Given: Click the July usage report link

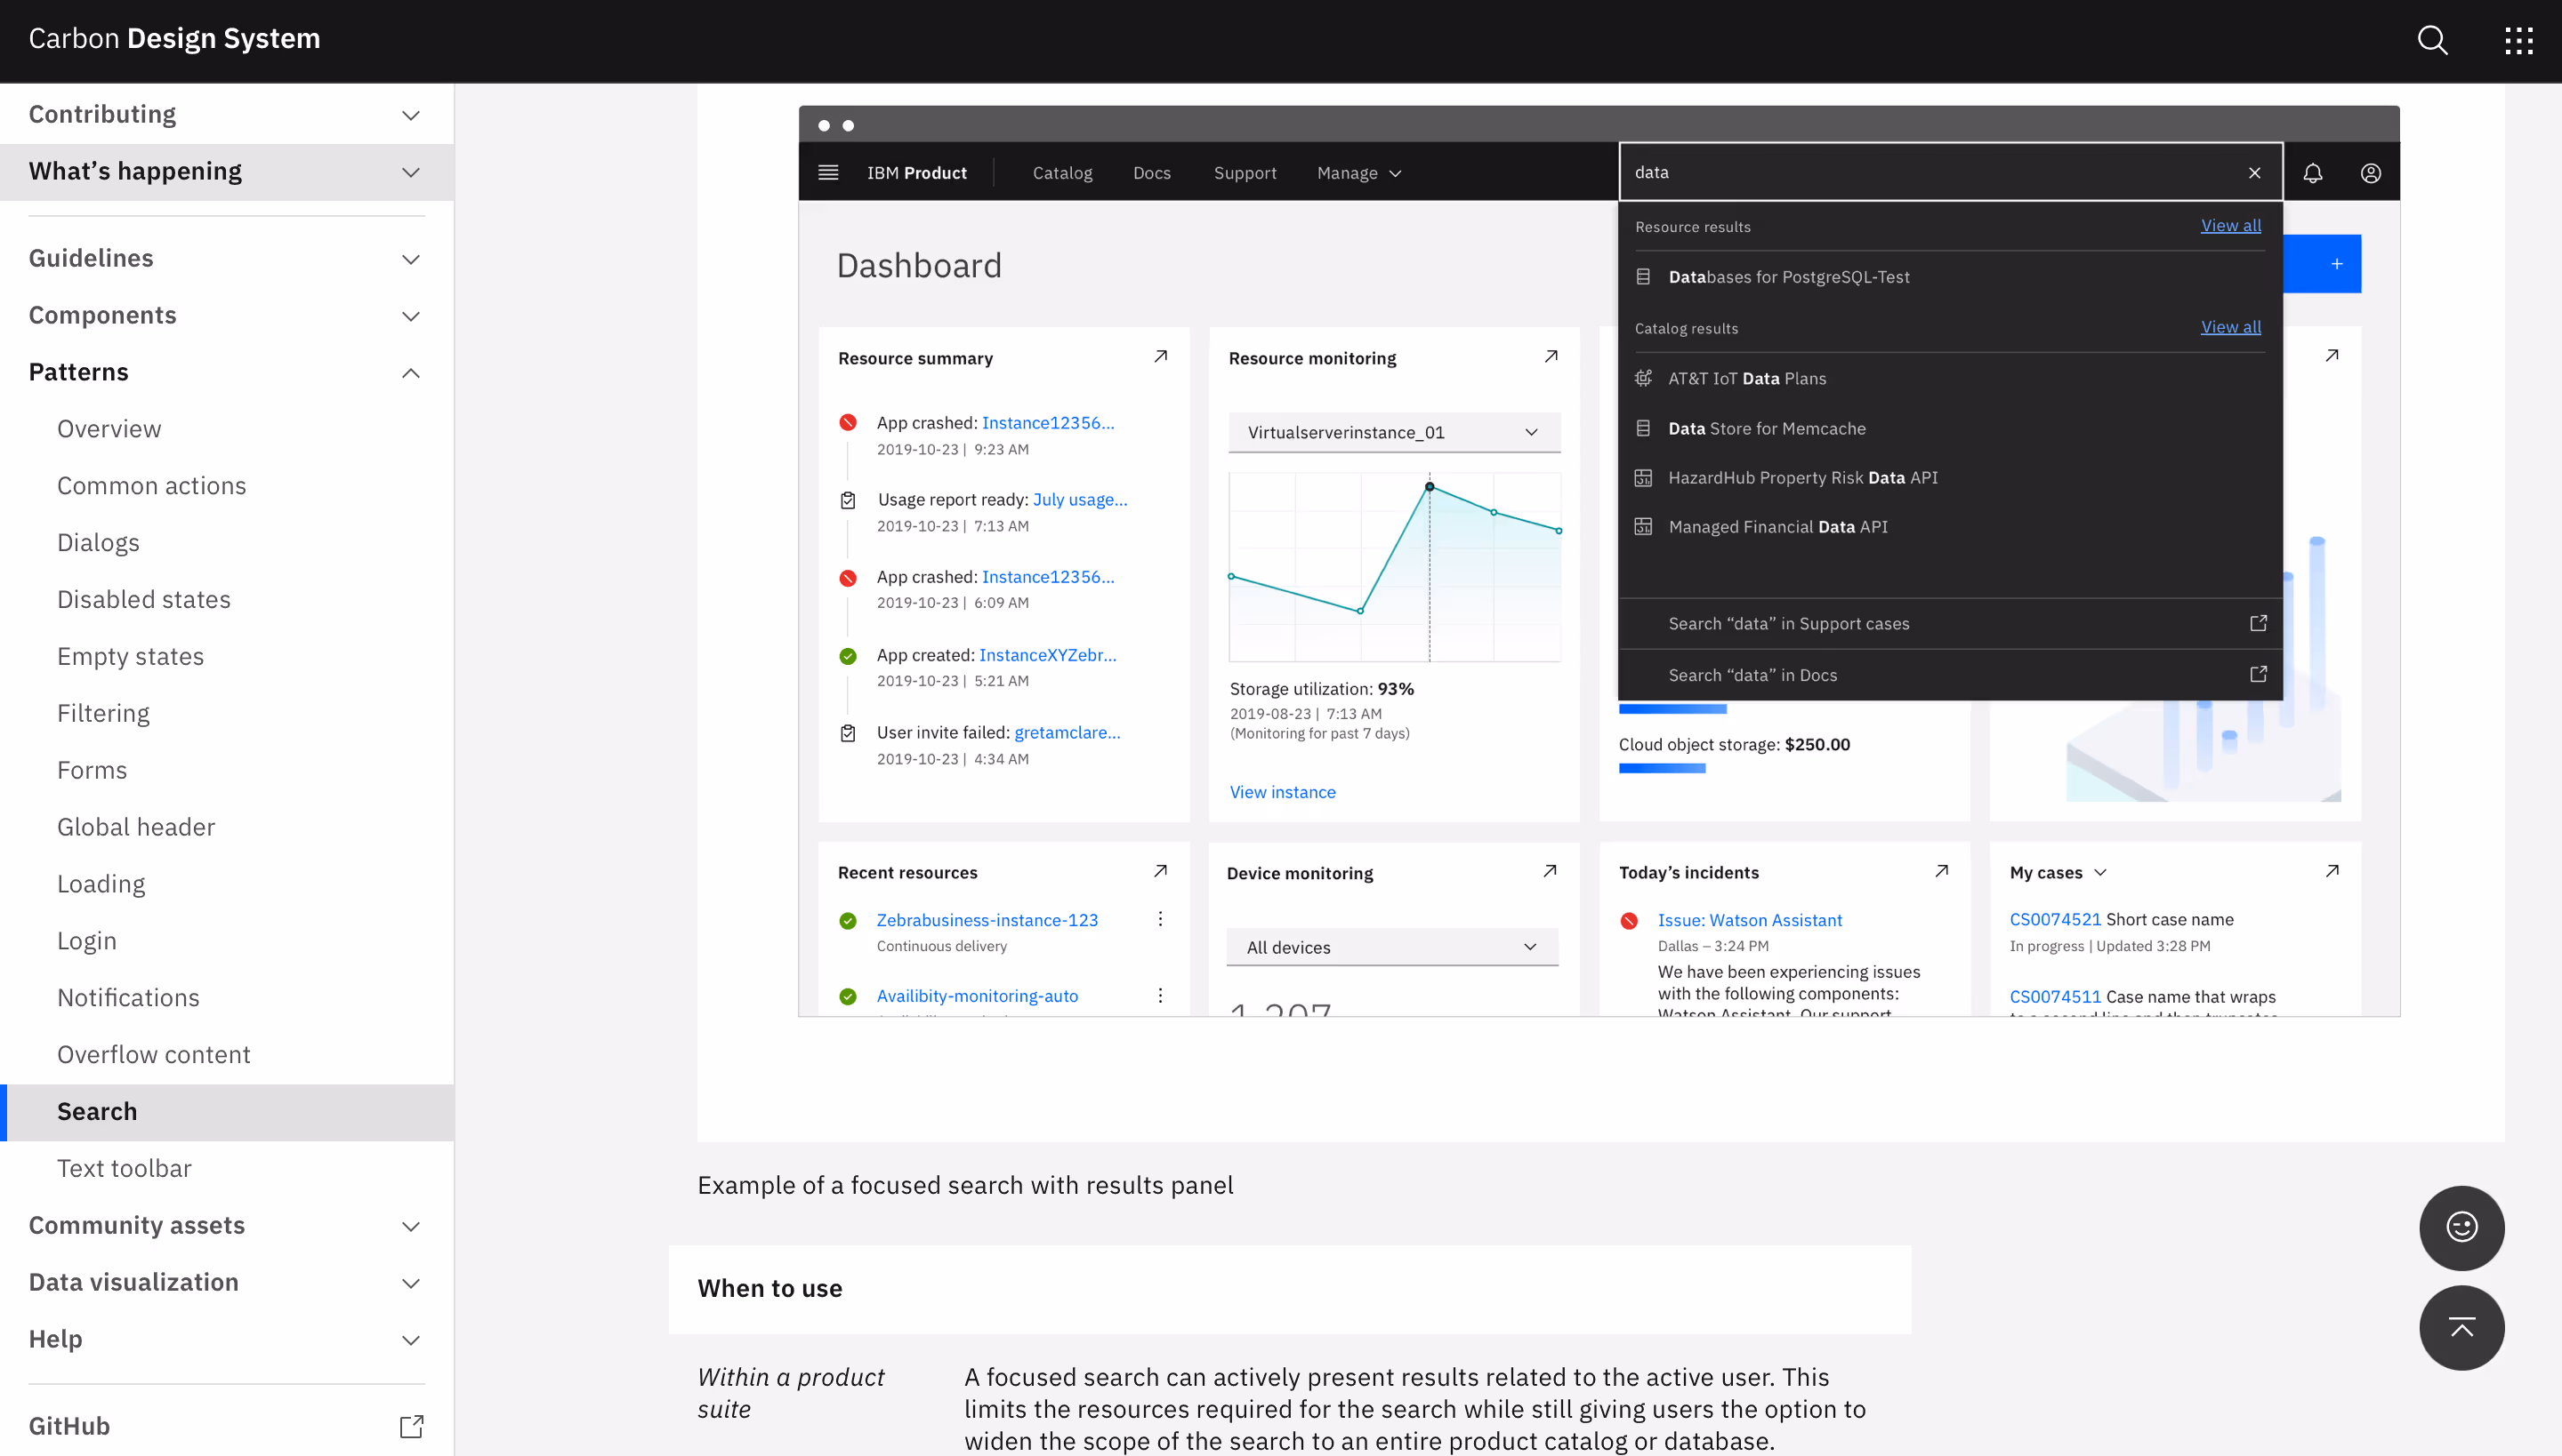Looking at the screenshot, I should [x=1080, y=499].
